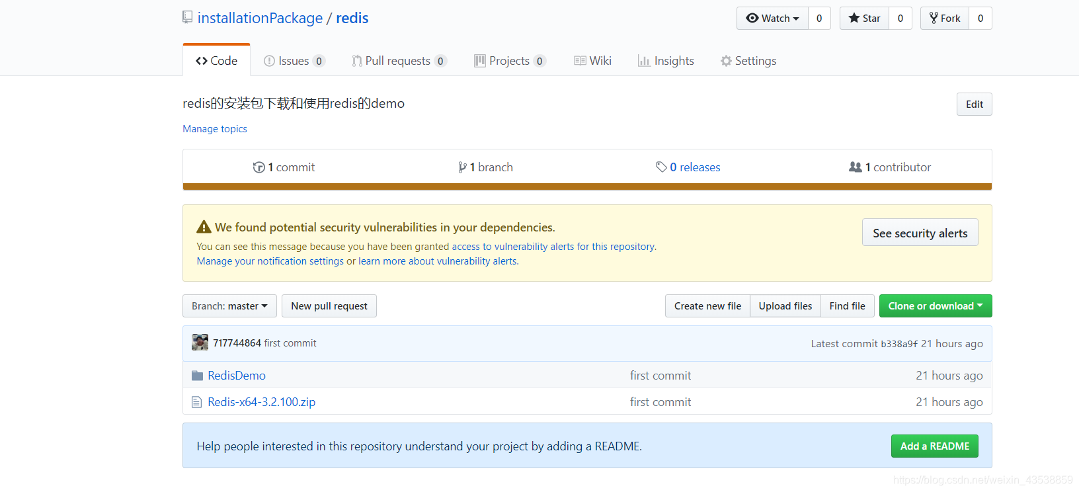Viewport: 1079px width, 492px height.
Task: Click the fork icon on the Fork button
Action: click(934, 18)
